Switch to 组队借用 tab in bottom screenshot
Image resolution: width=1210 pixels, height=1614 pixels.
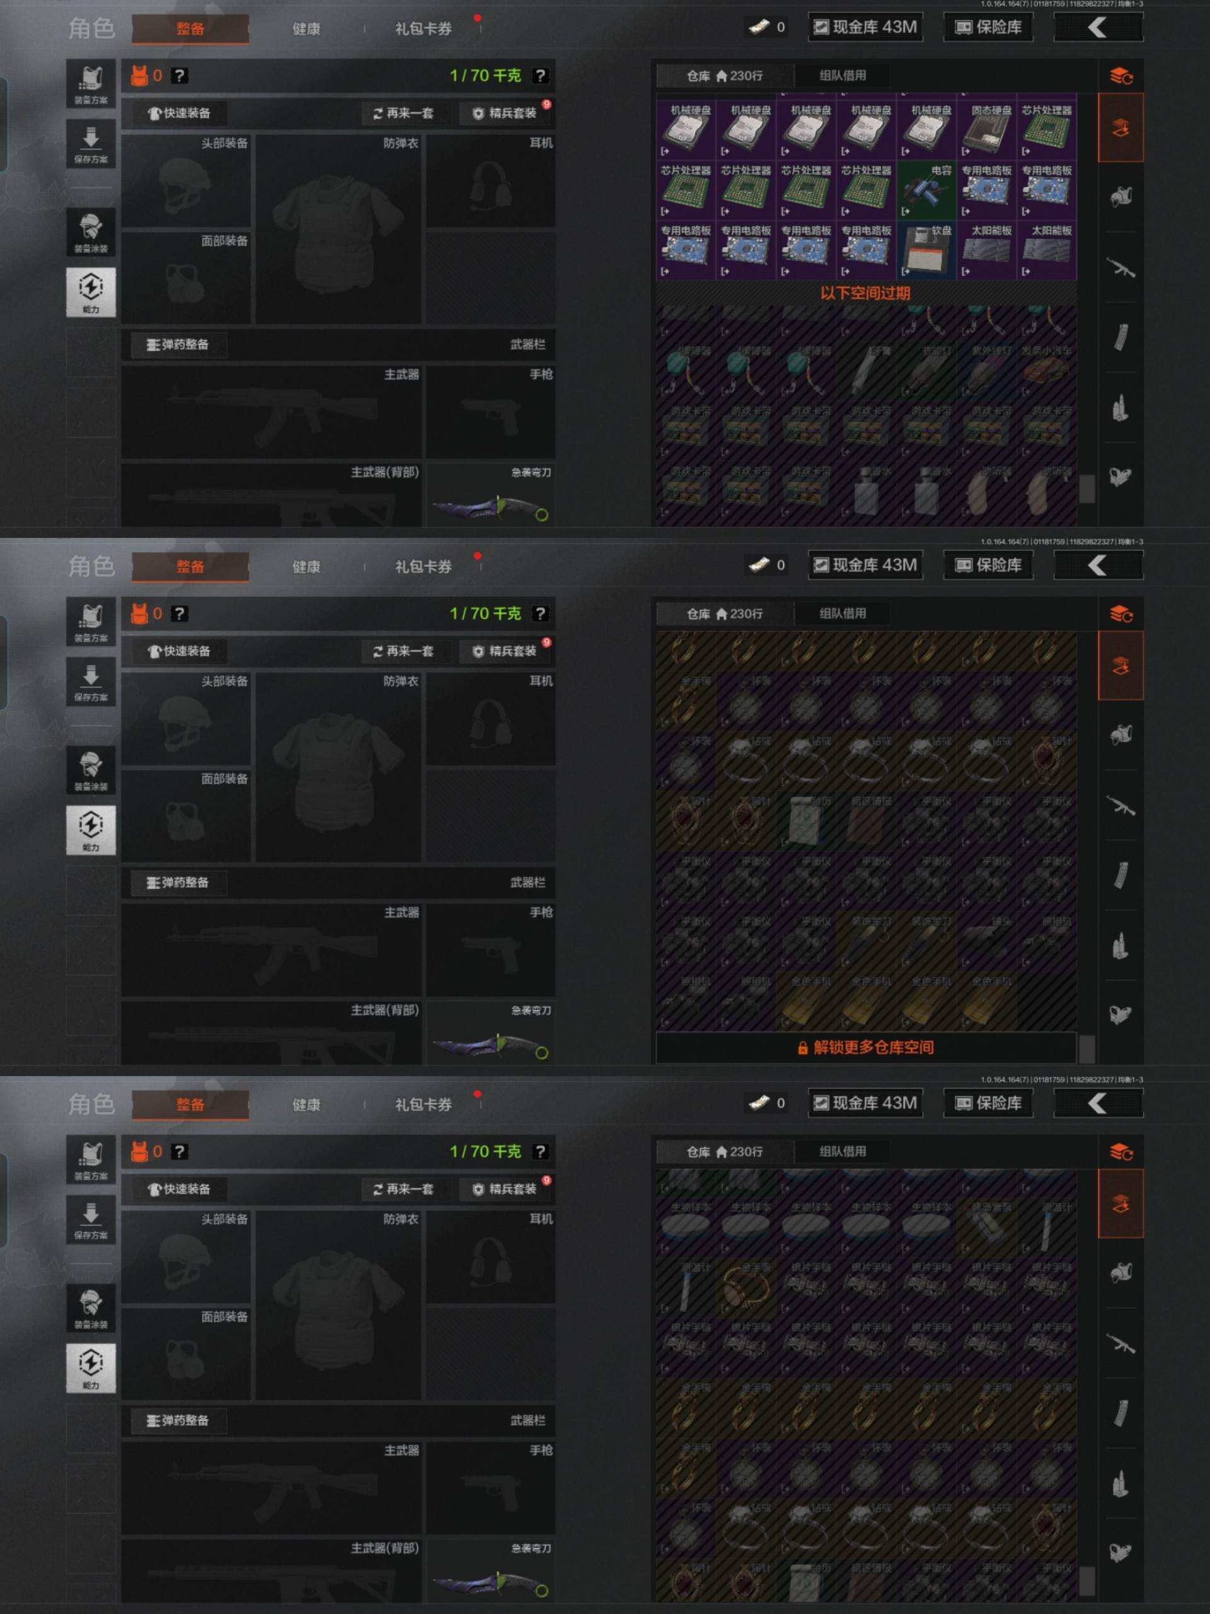[x=843, y=1151]
